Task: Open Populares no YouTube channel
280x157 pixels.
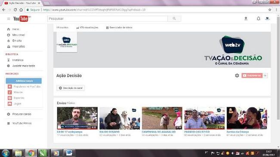Action: tap(24, 87)
